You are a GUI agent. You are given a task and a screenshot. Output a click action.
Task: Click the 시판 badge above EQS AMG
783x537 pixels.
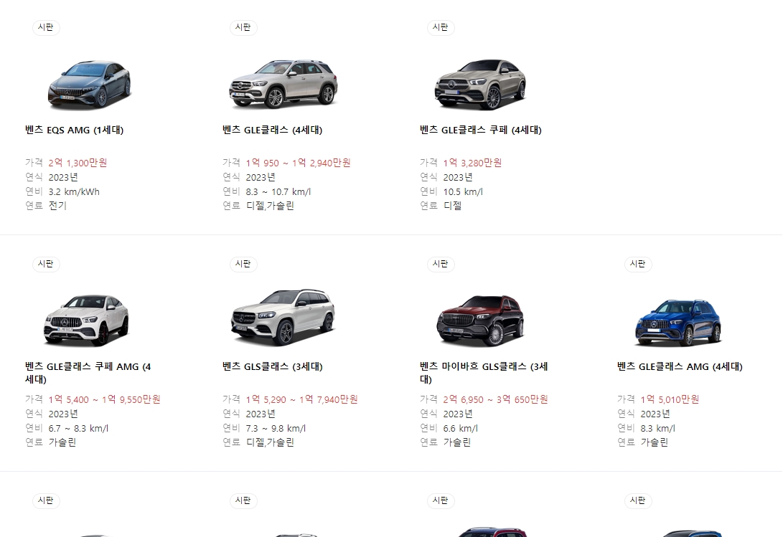click(x=46, y=27)
